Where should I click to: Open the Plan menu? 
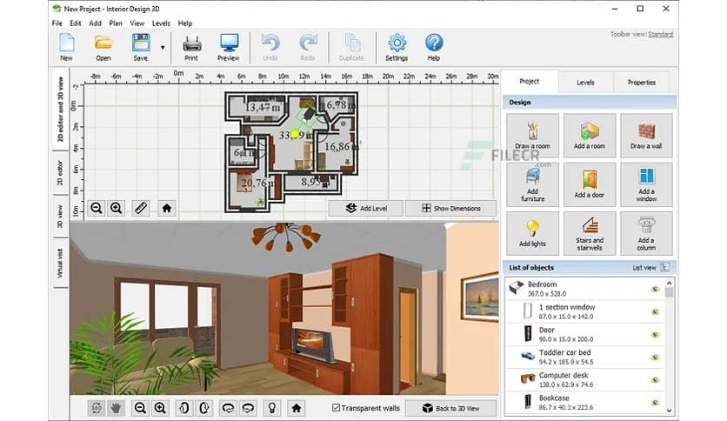coord(116,23)
